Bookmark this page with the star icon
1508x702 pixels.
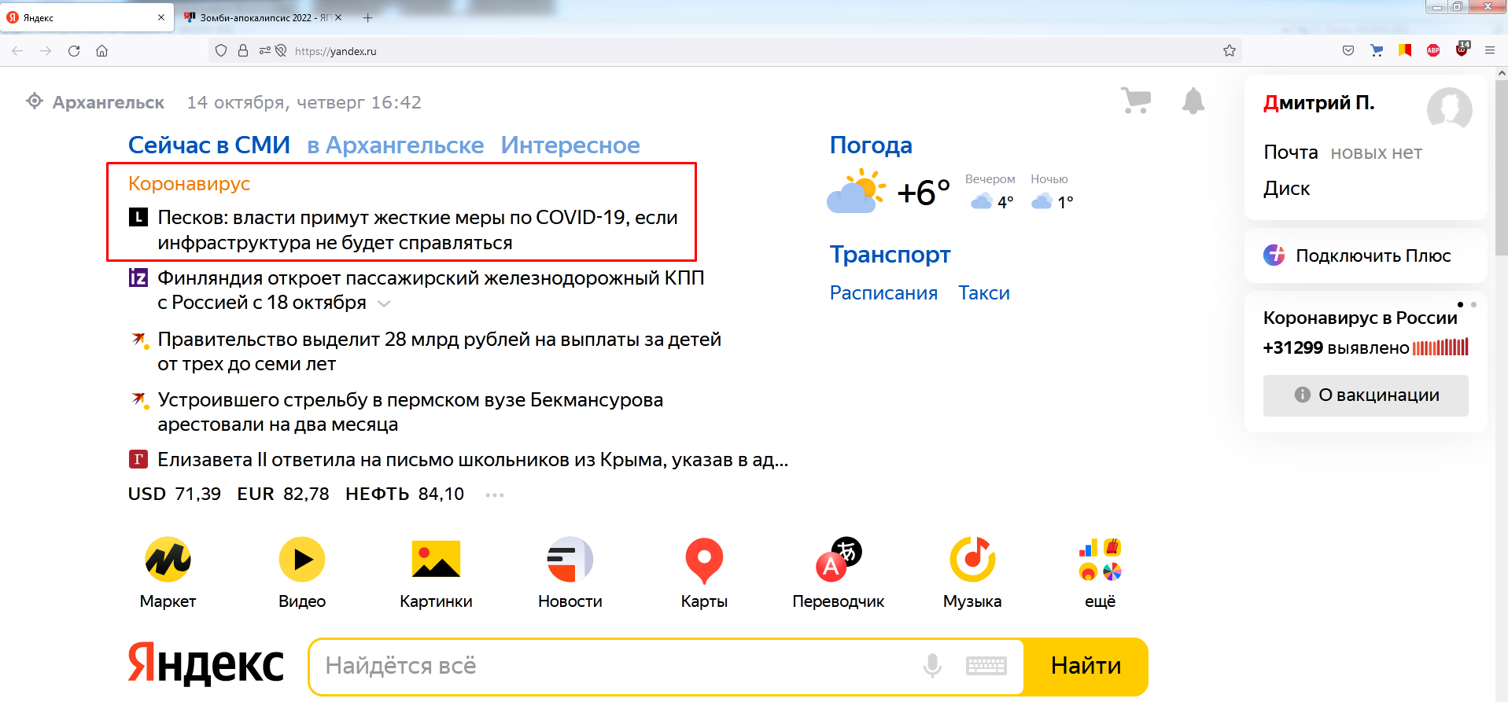click(1230, 51)
